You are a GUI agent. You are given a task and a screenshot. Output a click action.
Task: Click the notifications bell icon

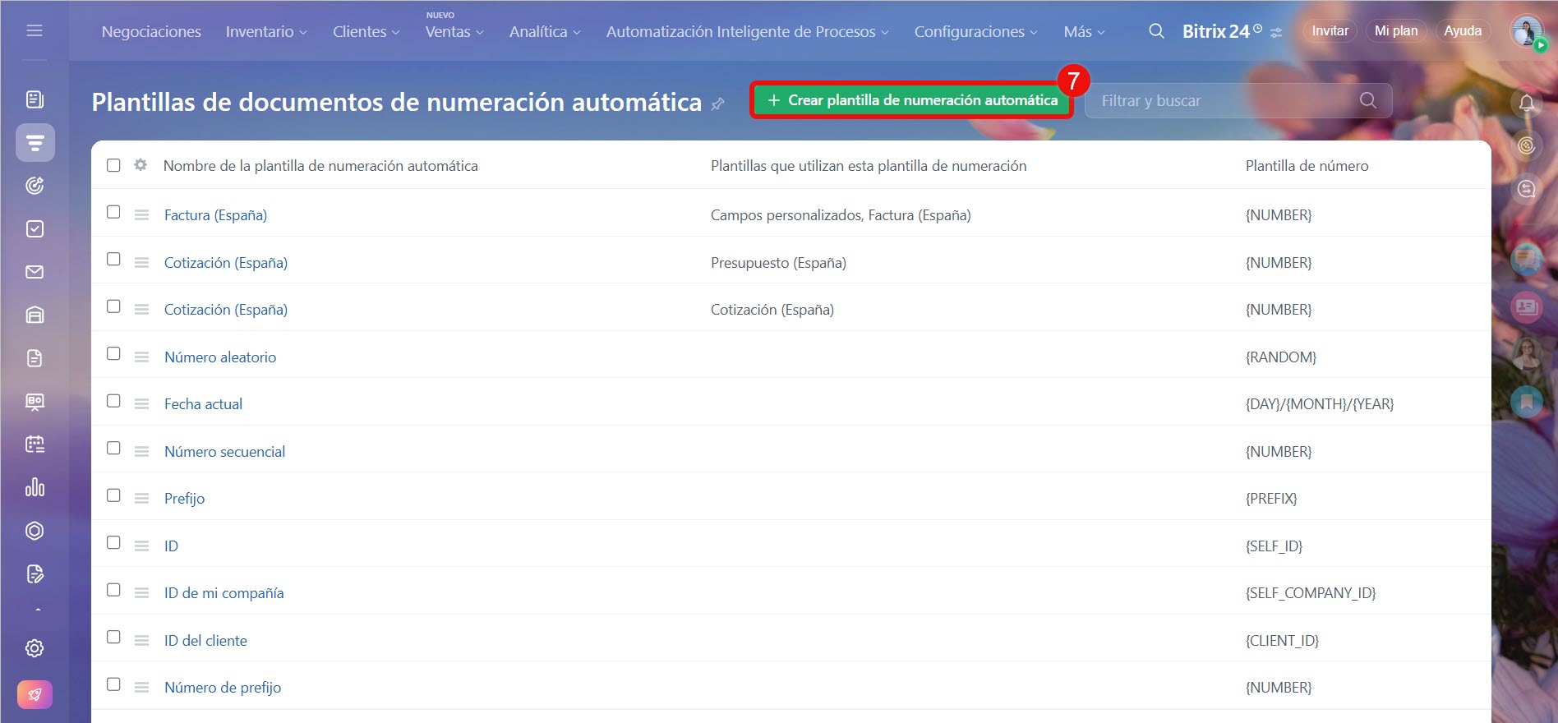(1526, 103)
